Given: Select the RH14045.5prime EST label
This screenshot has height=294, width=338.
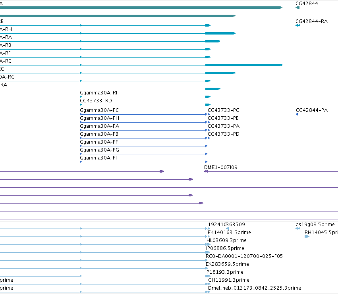Looking at the screenshot, I should 321,233.
